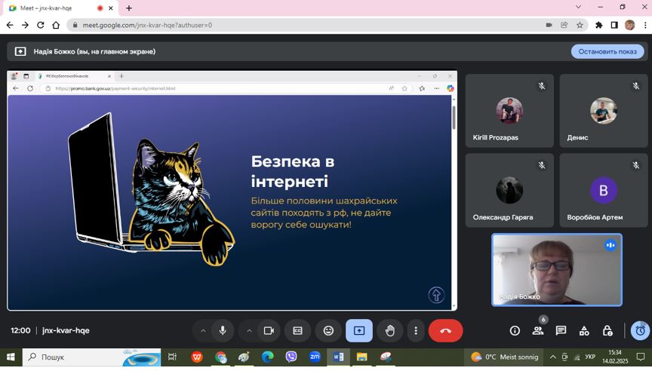Select the Meet jnx-kvar-hqe browser tab
This screenshot has width=652, height=371.
coord(53,8)
